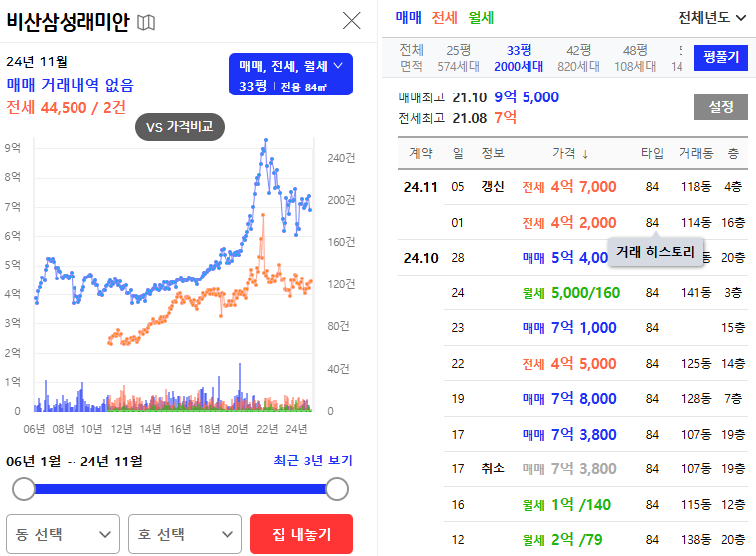The width and height of the screenshot is (756, 556).
Task: Open the 월세 1억 /140 row
Action: pos(596,505)
